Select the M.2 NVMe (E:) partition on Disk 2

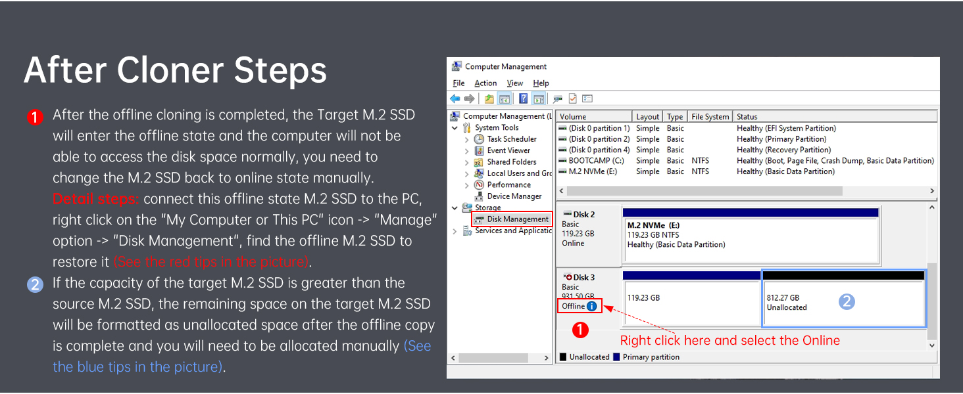751,235
